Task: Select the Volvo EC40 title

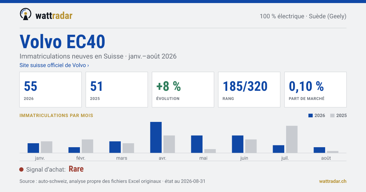Action: point(63,41)
